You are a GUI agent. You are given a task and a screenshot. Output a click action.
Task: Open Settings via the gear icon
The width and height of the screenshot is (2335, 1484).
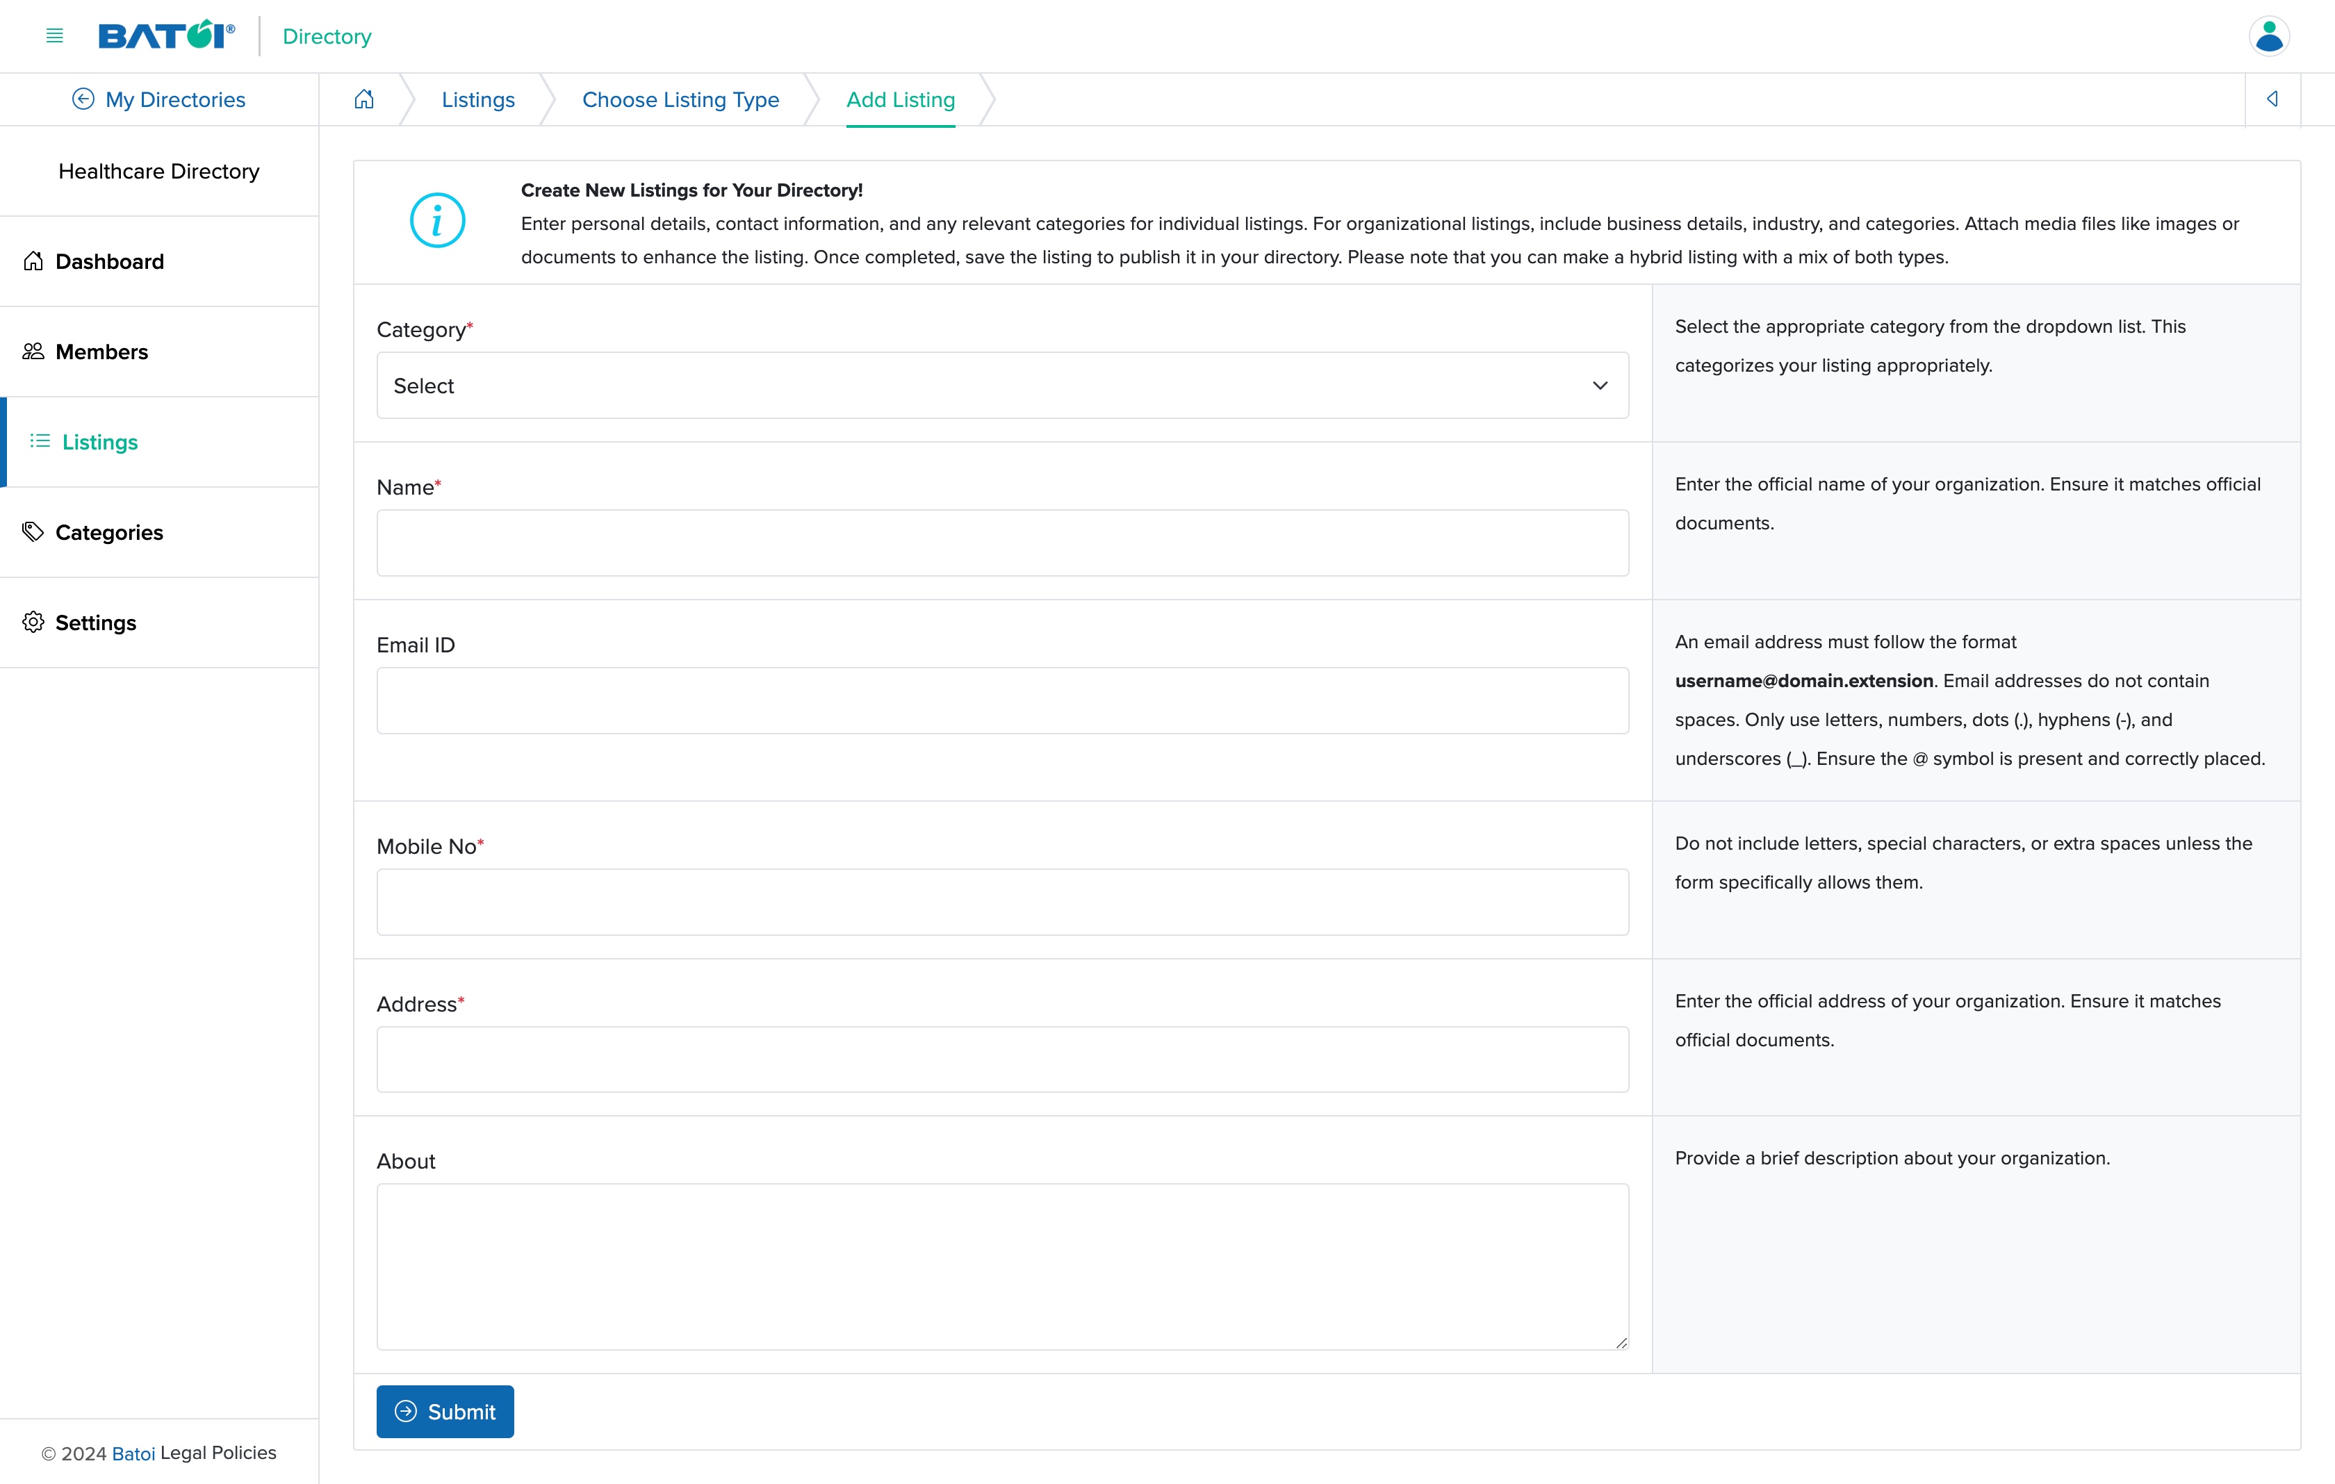(x=33, y=621)
